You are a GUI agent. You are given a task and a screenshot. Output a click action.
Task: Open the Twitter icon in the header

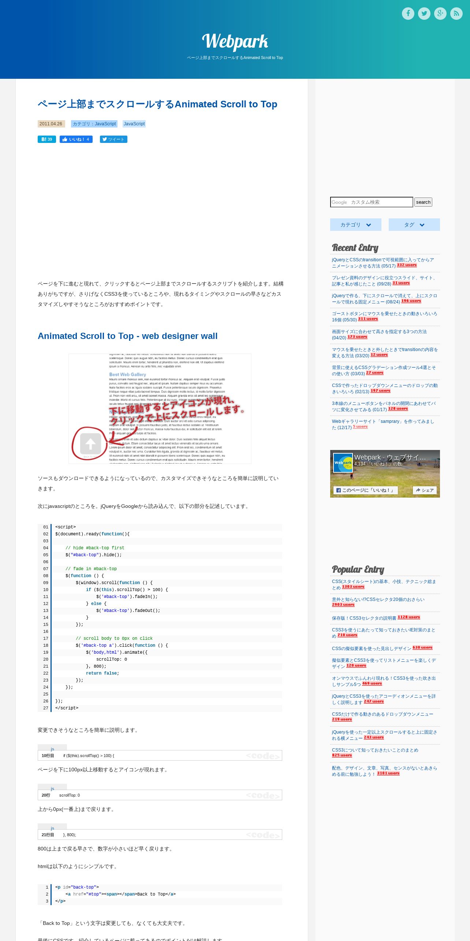[x=424, y=14]
